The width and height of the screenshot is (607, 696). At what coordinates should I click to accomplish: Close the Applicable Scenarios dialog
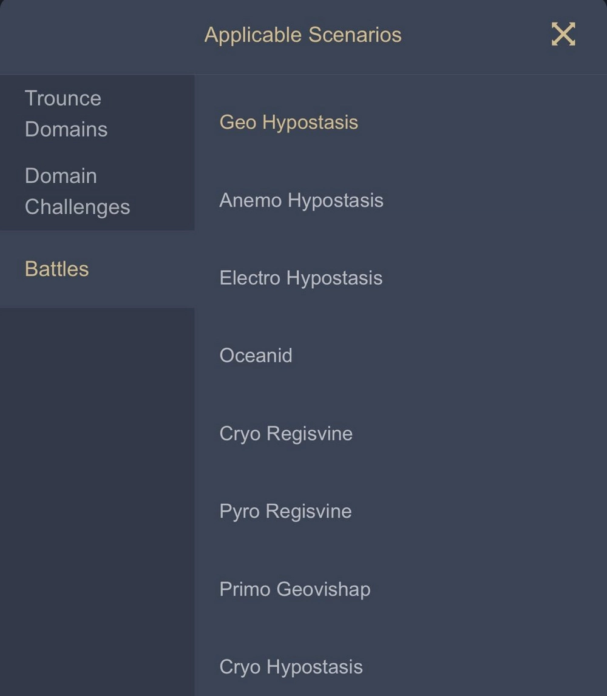[x=563, y=34]
